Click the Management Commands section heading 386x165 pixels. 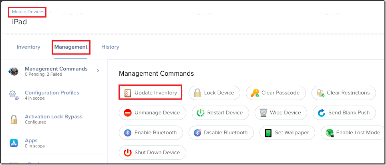pos(156,74)
